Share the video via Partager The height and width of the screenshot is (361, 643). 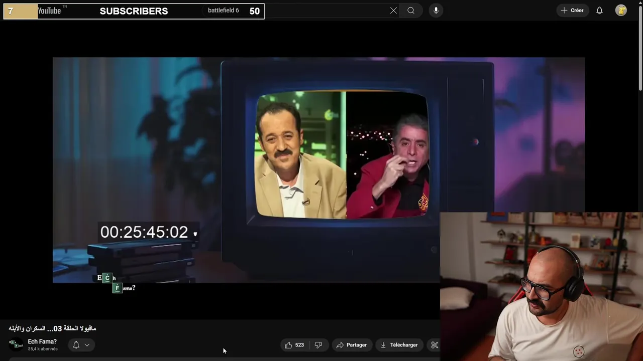352,345
